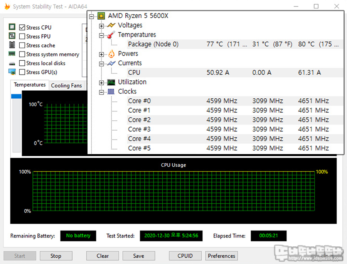Screen dimensions: 347x264
Task: Collapse the Temperatures tree node
Action: [x=101, y=35]
